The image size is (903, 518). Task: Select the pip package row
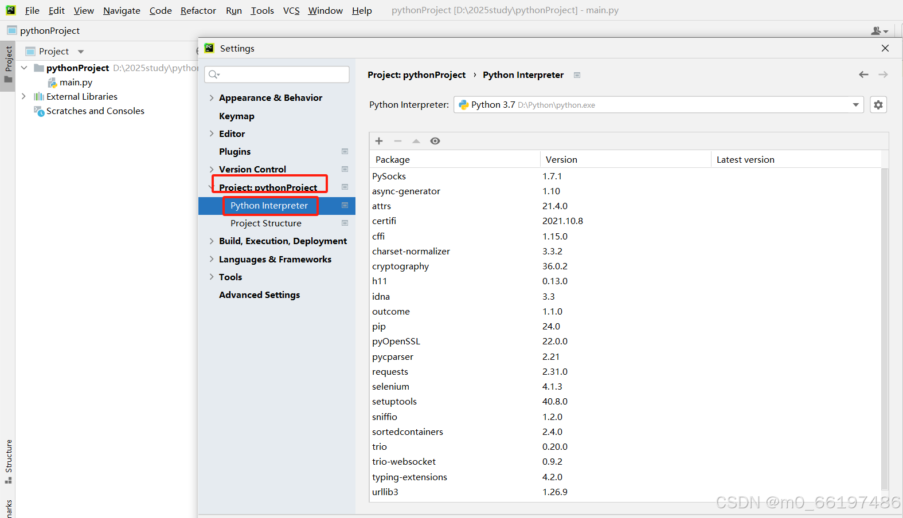[x=626, y=326]
